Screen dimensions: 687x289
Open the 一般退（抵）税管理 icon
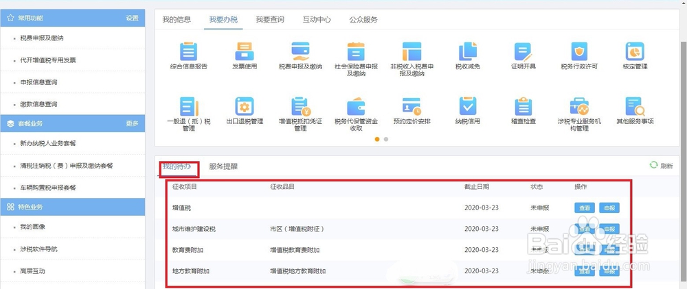(188, 107)
